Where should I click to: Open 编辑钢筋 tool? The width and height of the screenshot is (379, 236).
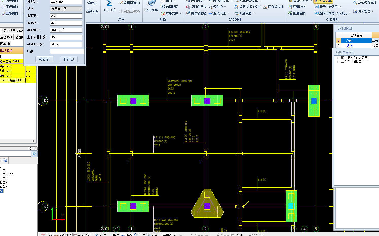point(129,3)
